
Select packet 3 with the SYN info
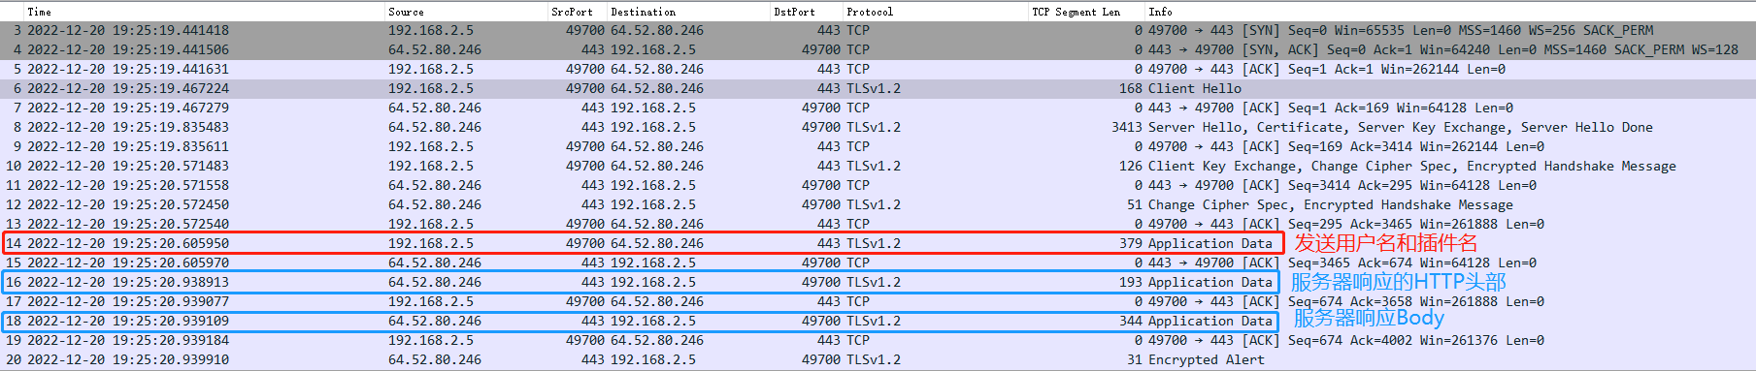[878, 30]
